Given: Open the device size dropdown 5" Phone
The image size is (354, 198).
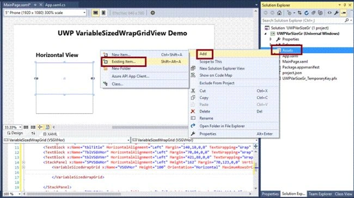Looking at the screenshot, I should [x=45, y=13].
